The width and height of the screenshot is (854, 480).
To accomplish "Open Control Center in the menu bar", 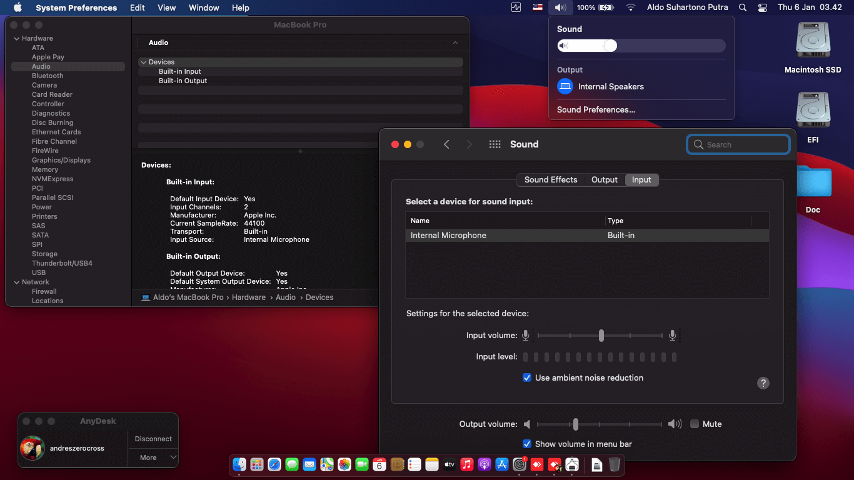I will click(762, 7).
